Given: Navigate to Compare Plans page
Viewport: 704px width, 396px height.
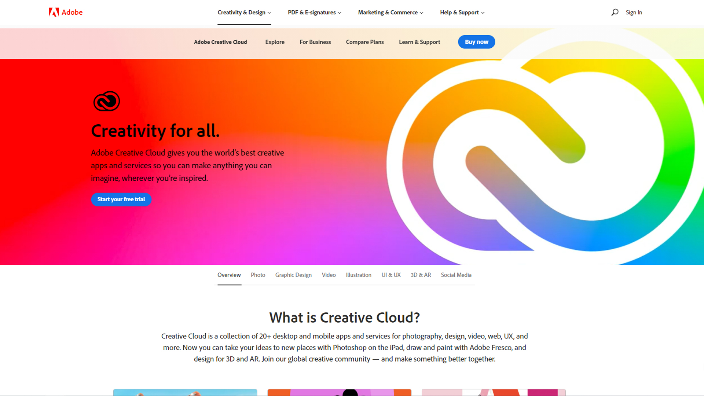Looking at the screenshot, I should click(364, 41).
